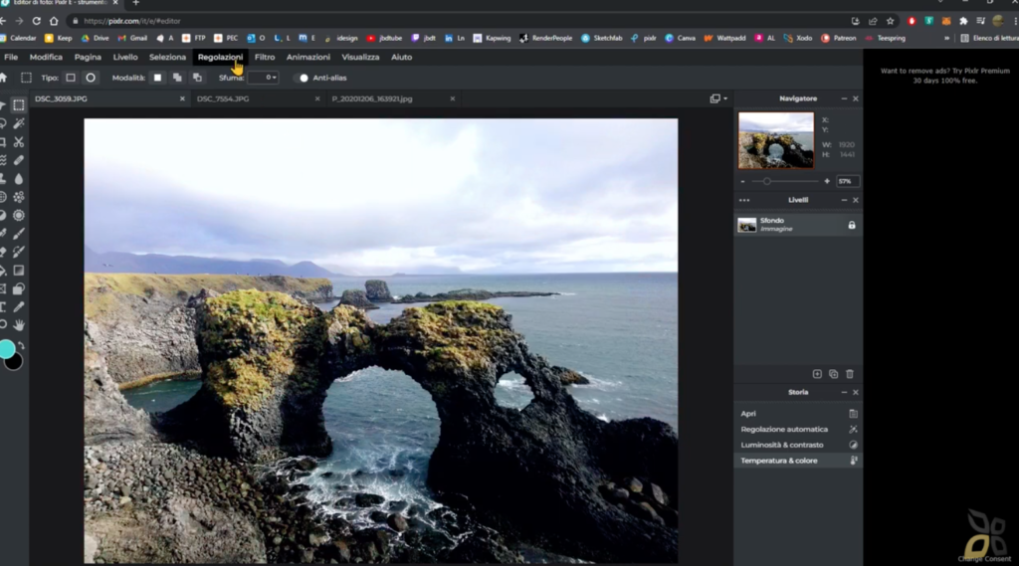Open the Animazioni menu

pos(308,57)
